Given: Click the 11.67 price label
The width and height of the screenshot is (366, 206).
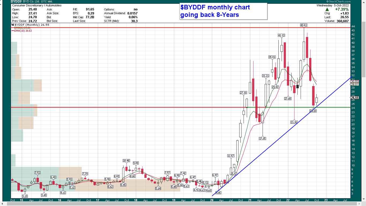Looking at the screenshot, I should click(231, 156).
